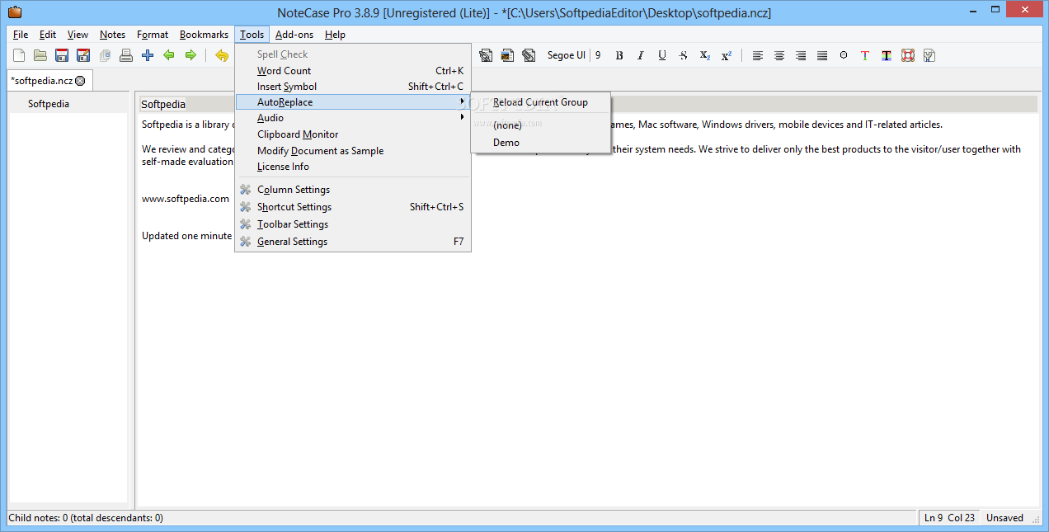Click the grayed copy-documents toolbar icon
This screenshot has width=1049, height=532.
click(x=105, y=55)
